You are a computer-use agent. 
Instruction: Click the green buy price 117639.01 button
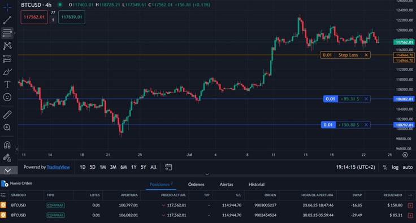click(x=72, y=17)
